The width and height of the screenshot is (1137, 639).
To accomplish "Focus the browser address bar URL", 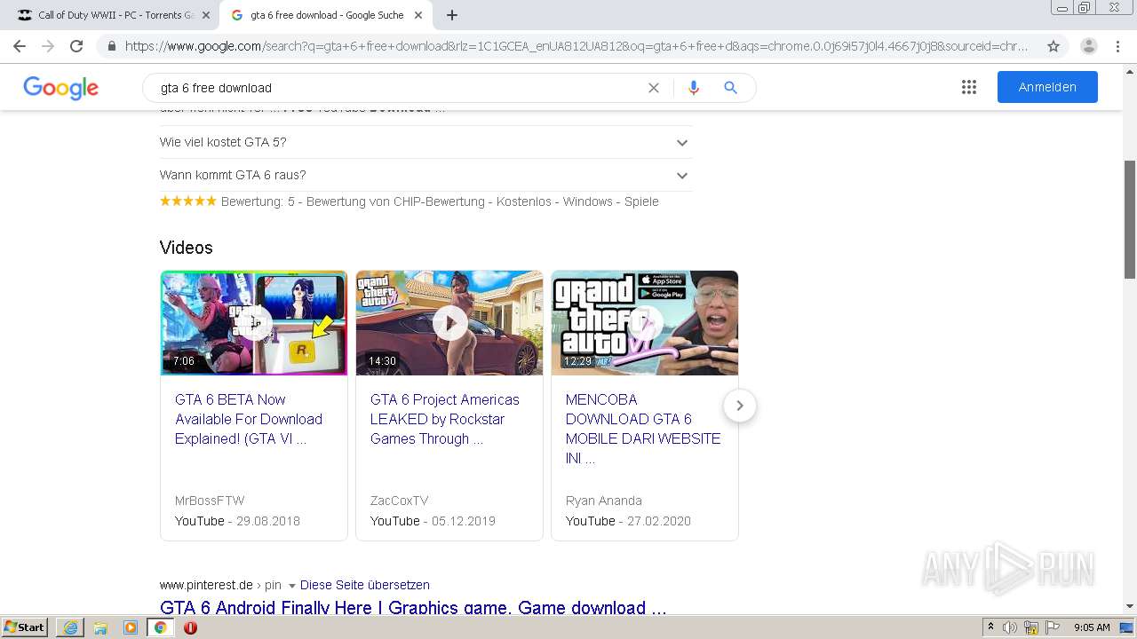I will point(576,46).
